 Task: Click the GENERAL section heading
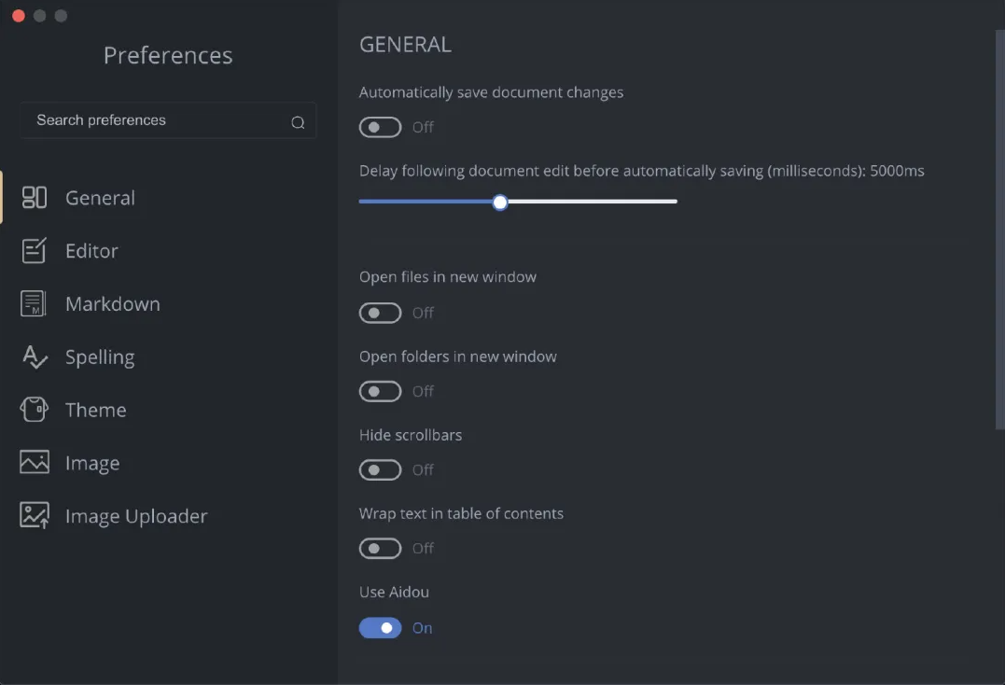coord(405,45)
